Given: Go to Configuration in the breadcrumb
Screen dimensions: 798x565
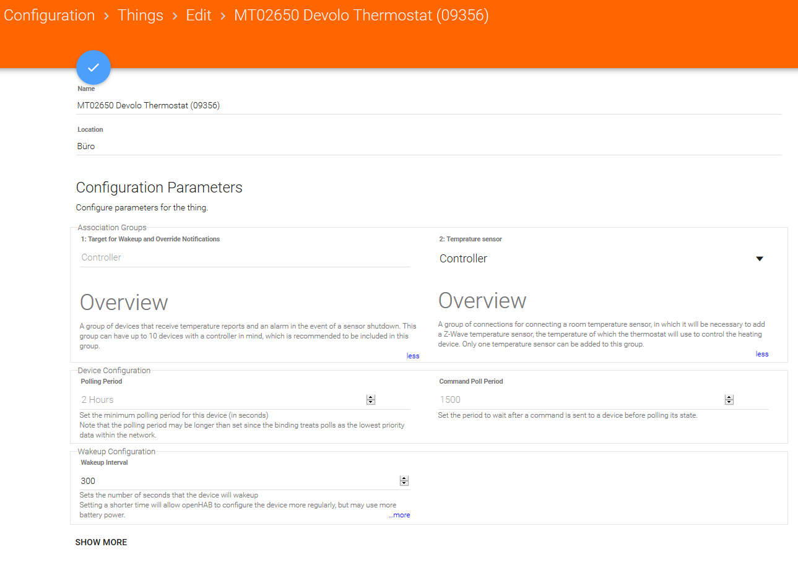Looking at the screenshot, I should (x=50, y=15).
